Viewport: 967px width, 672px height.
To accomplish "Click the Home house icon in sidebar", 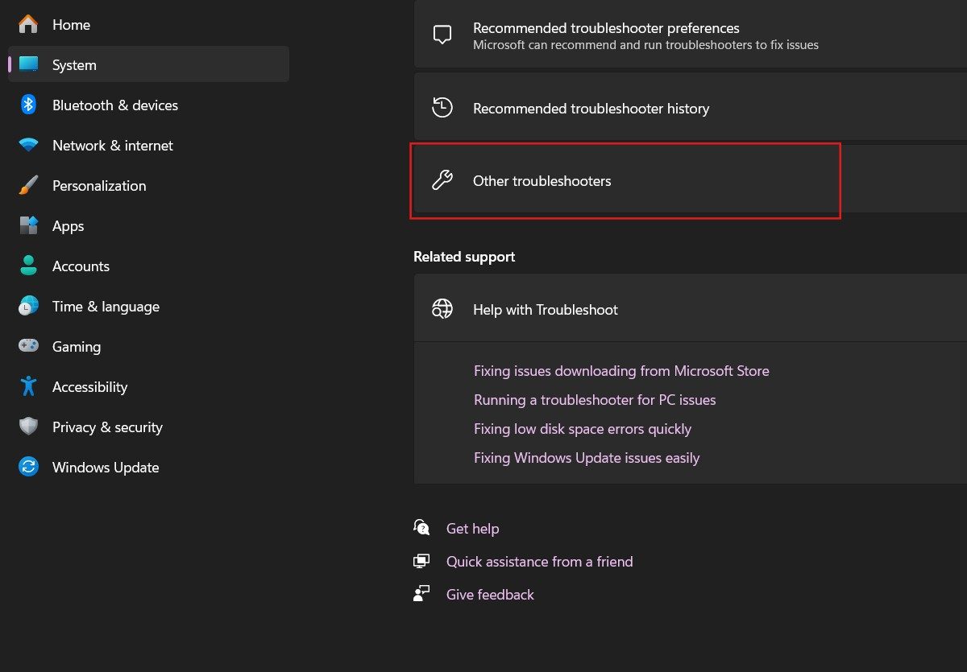I will click(28, 25).
